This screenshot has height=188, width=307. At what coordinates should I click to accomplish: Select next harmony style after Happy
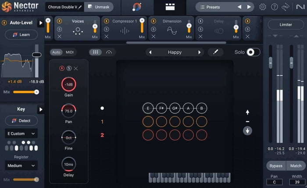pos(199,52)
